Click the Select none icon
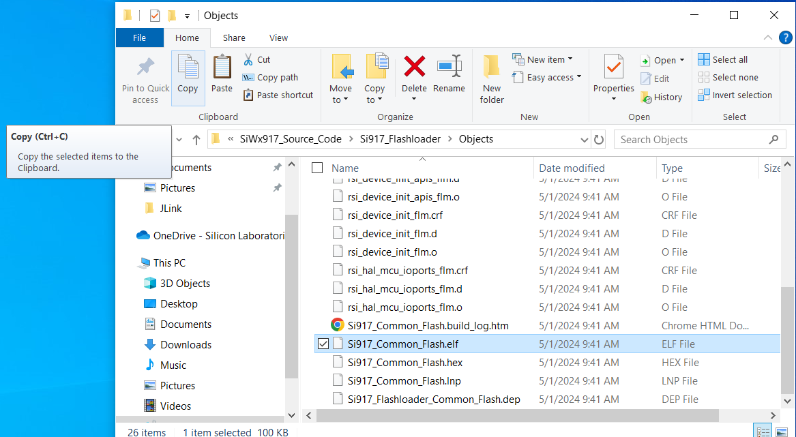796x437 pixels. click(x=704, y=77)
